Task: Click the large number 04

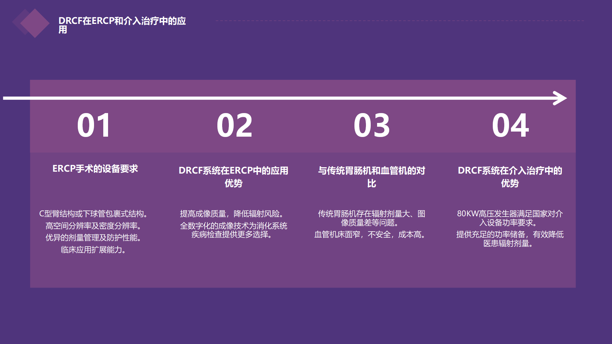Action: [510, 125]
